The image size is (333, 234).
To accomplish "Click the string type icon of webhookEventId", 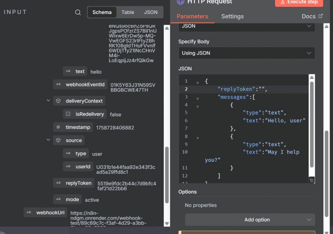I will click(x=59, y=84).
